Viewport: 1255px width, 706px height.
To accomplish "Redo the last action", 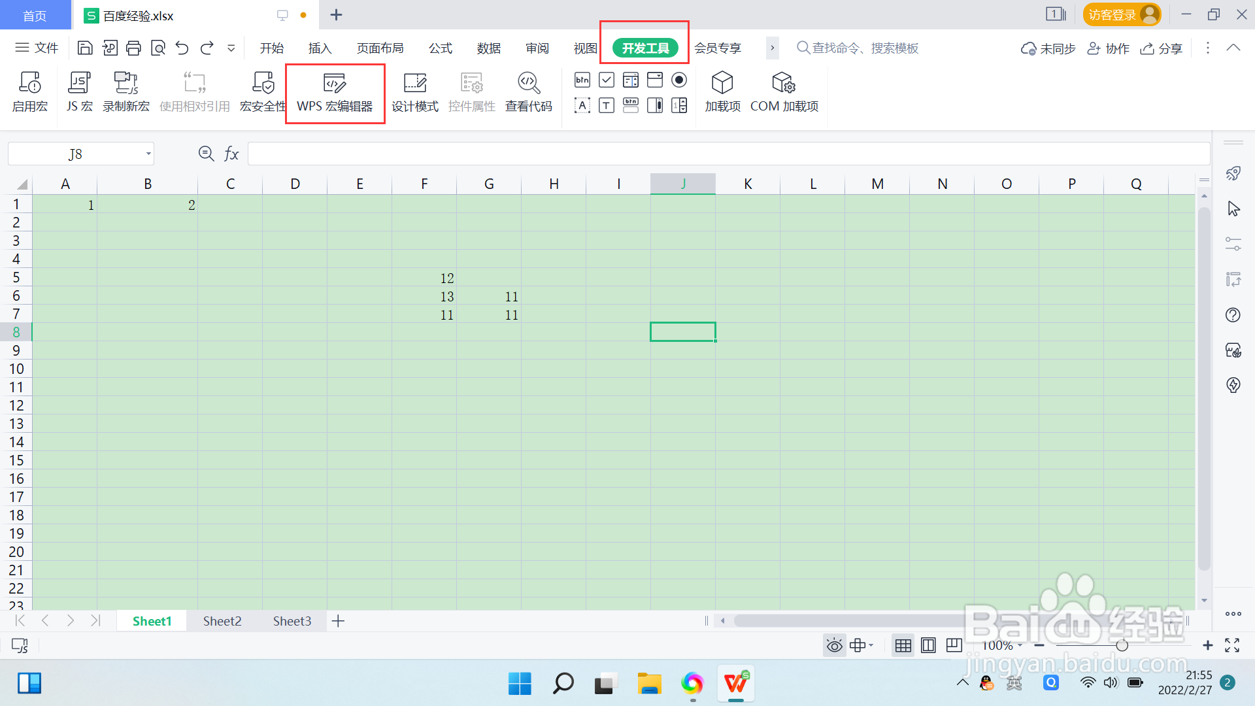I will coord(207,48).
